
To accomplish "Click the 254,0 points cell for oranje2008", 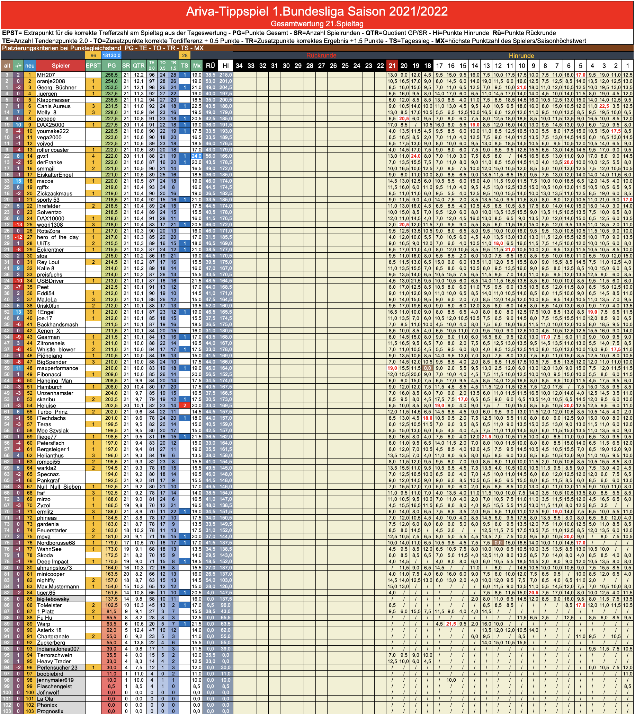I will (111, 81).
